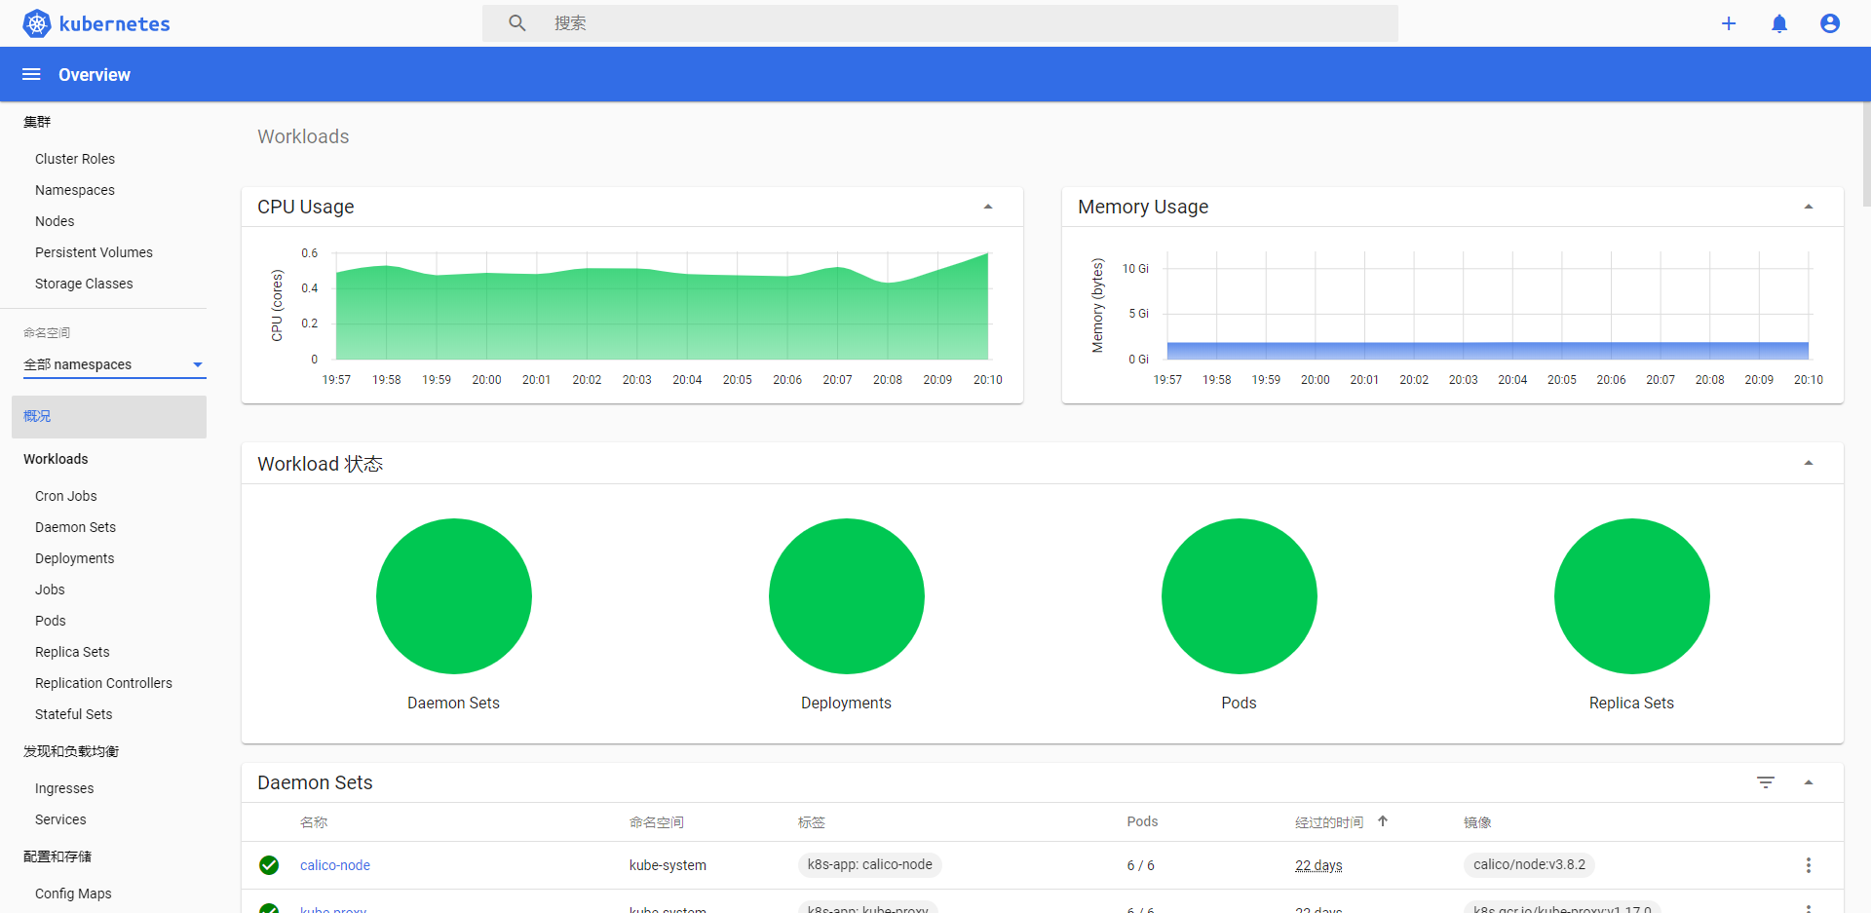1871x913 pixels.
Task: Click the 命名空间 column header
Action: [x=657, y=822]
